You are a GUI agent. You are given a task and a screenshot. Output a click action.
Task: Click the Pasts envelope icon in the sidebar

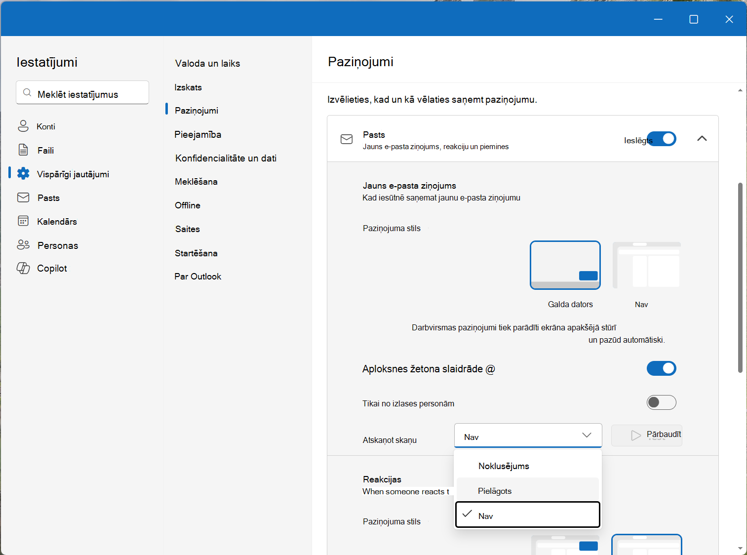pyautogui.click(x=23, y=198)
